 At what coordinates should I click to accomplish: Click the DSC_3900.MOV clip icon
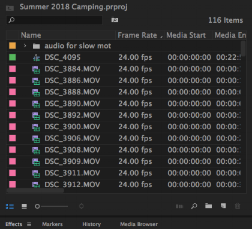click(36, 127)
